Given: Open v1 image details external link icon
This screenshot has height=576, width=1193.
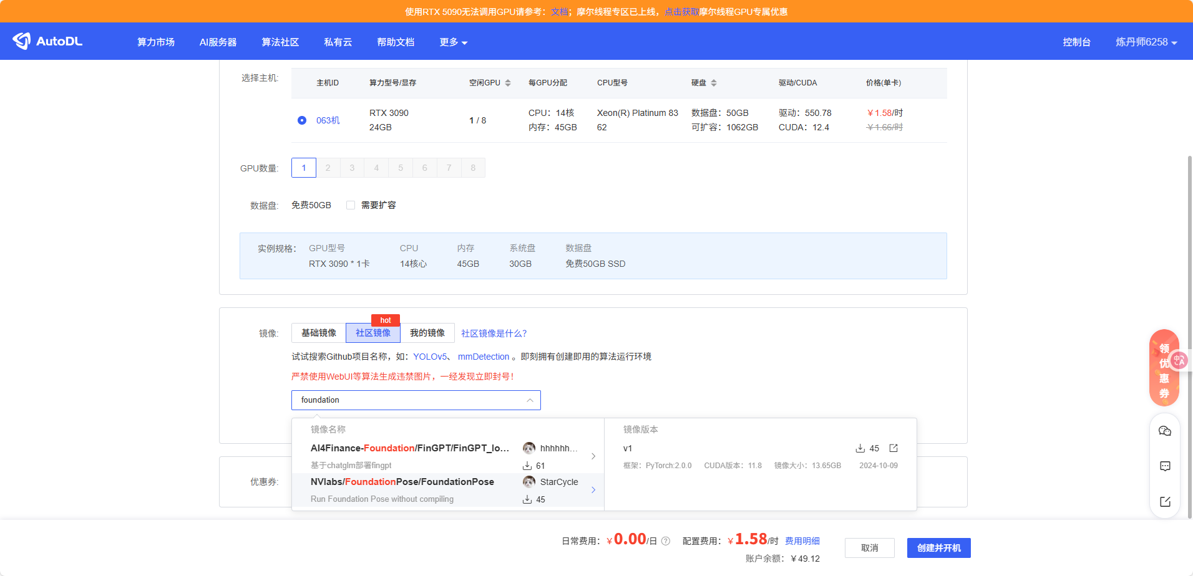Looking at the screenshot, I should tap(894, 448).
